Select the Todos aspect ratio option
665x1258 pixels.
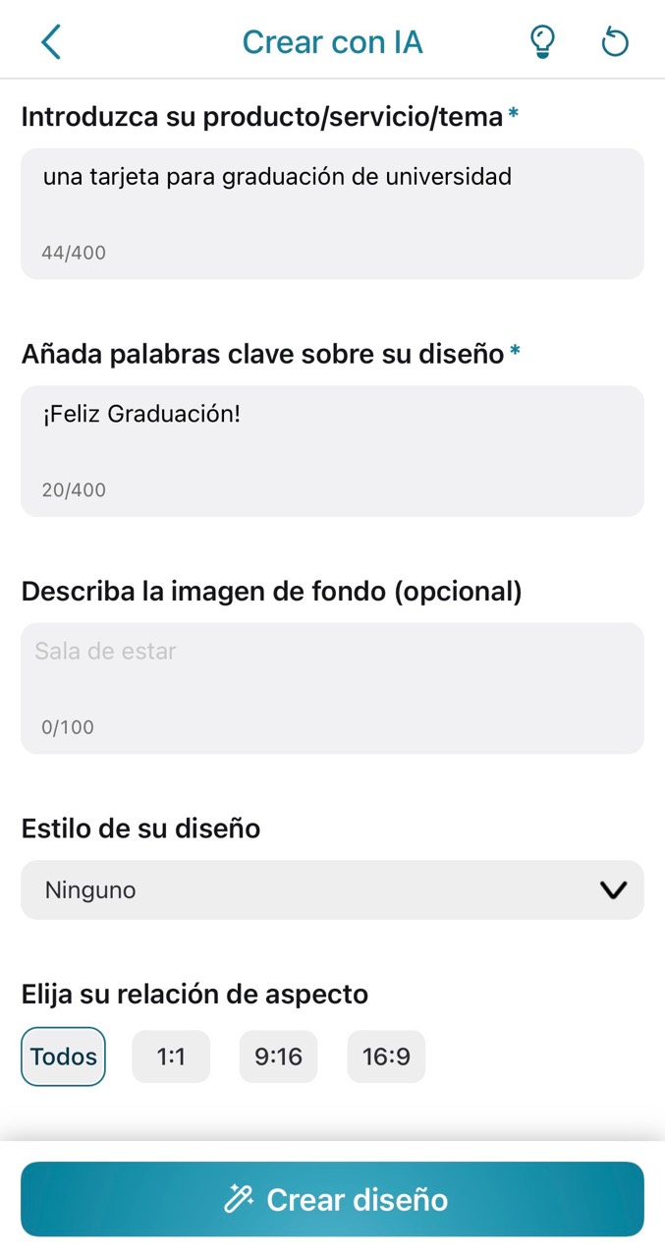[x=63, y=1057]
